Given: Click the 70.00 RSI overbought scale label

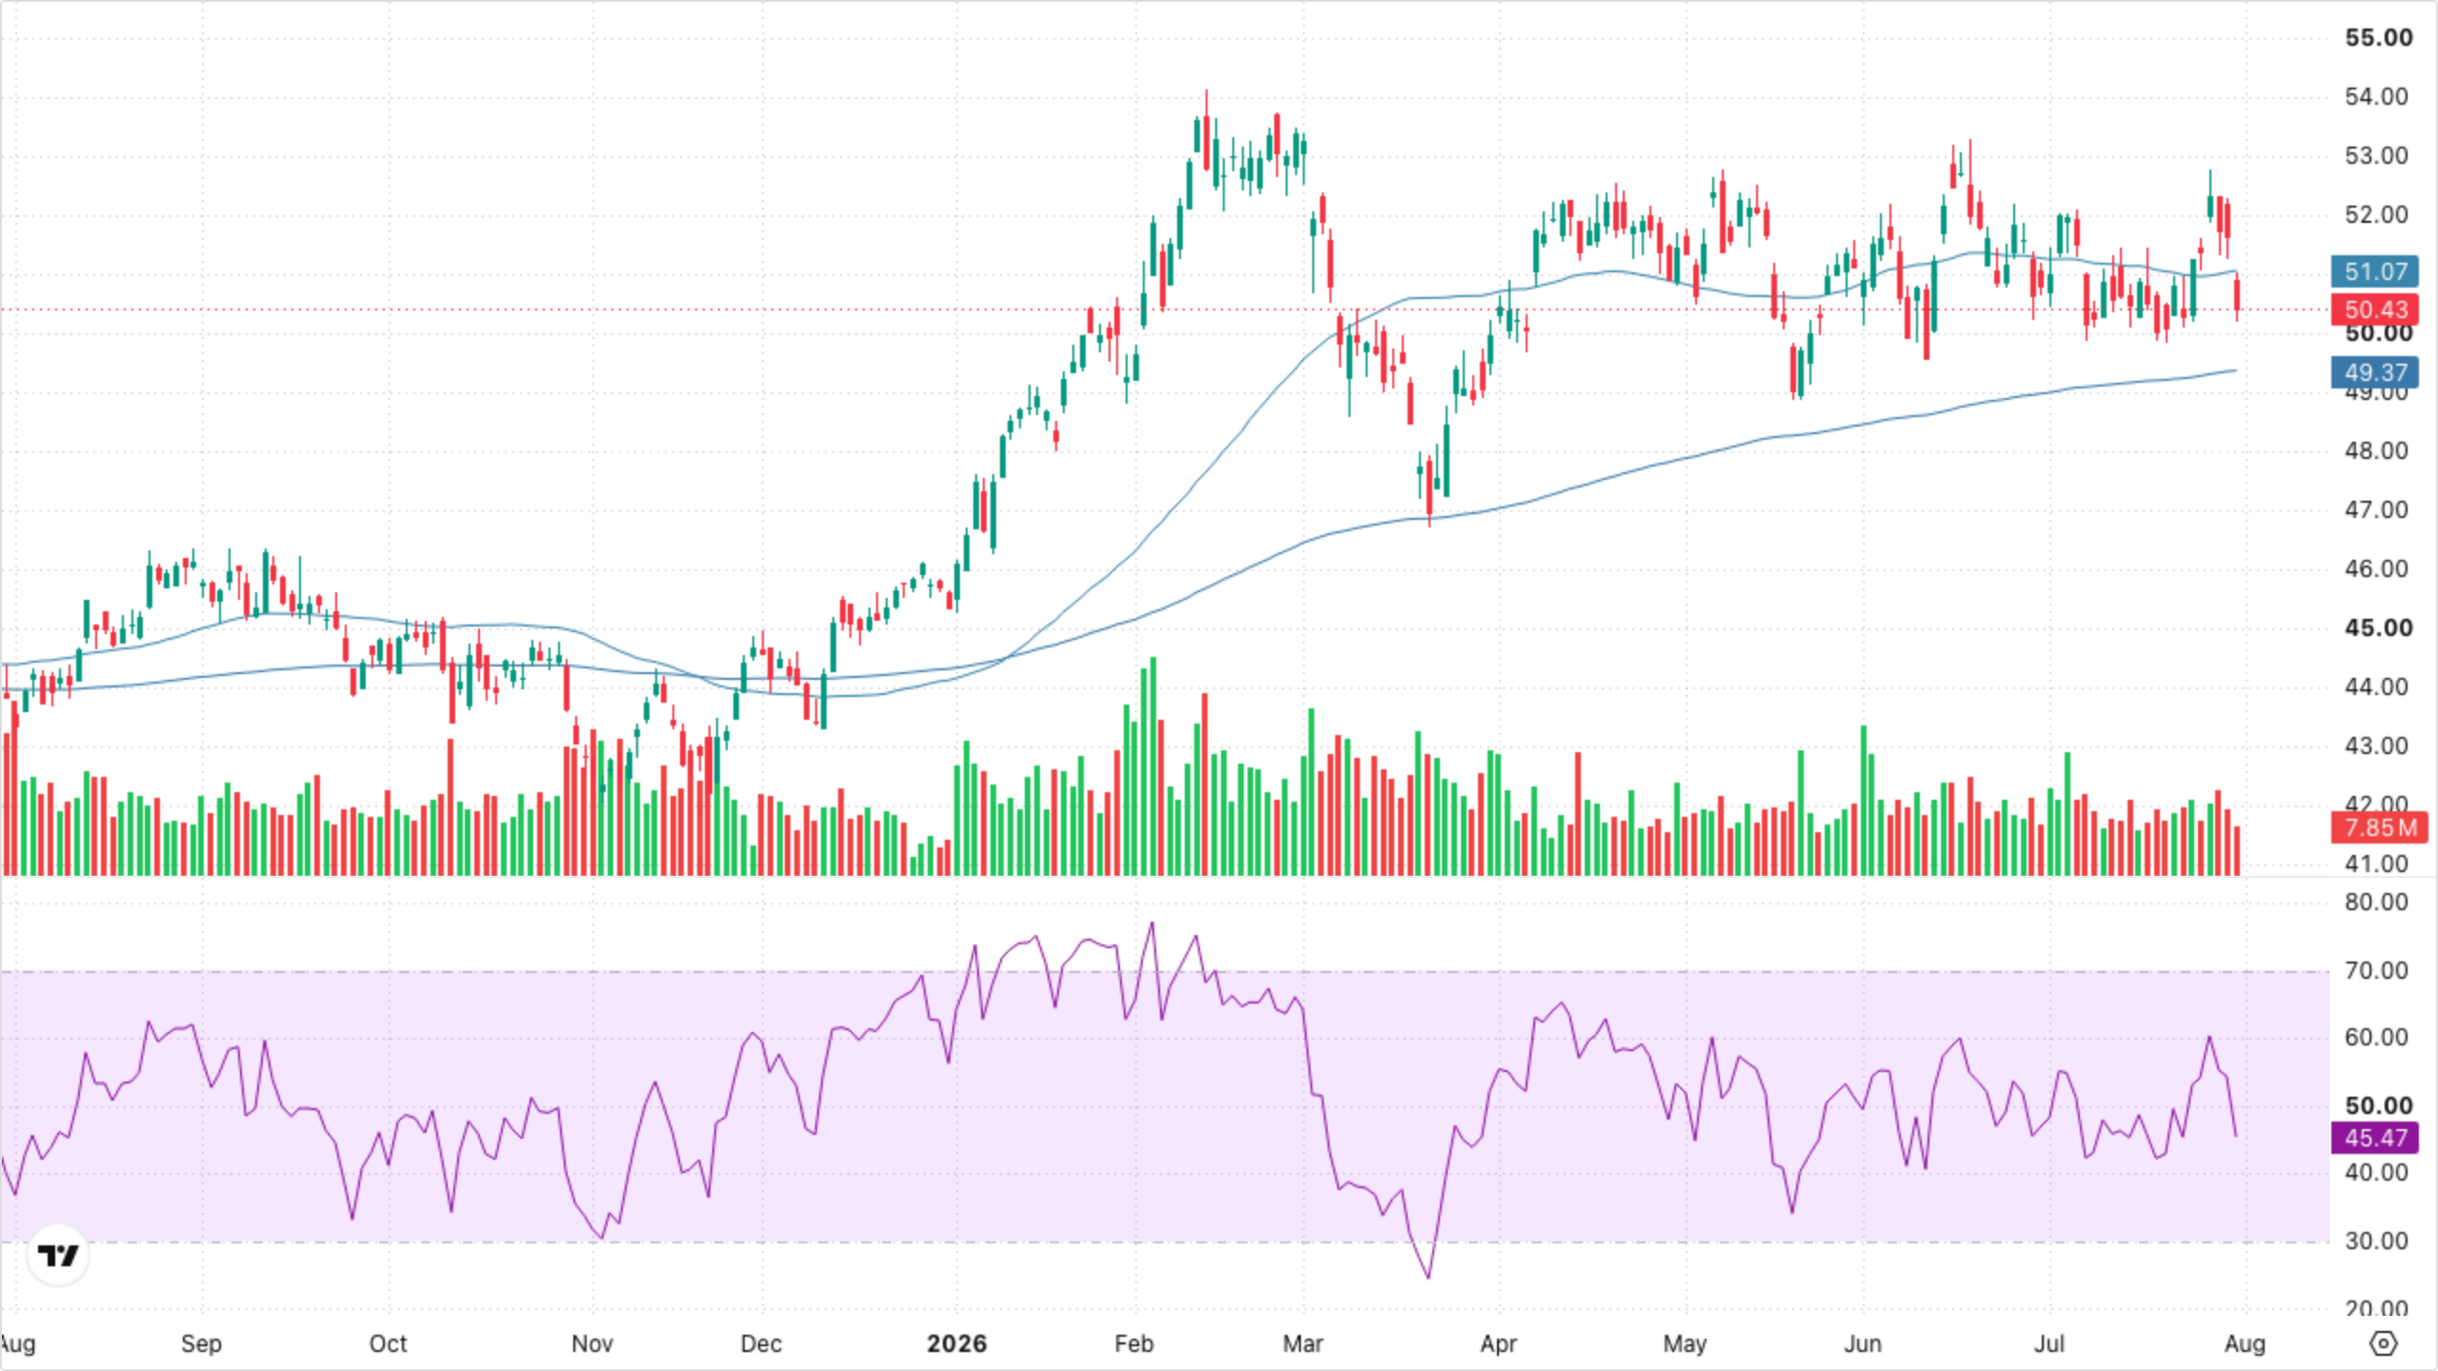Looking at the screenshot, I should pos(2376,971).
